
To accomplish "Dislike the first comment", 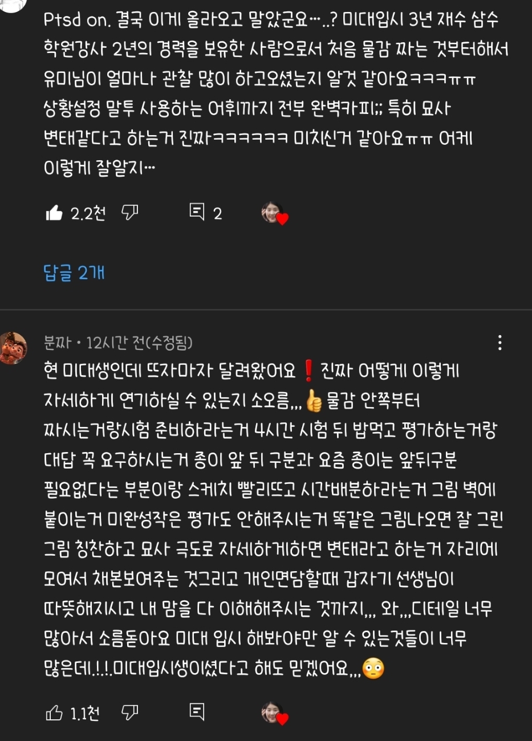I will pyautogui.click(x=130, y=213).
